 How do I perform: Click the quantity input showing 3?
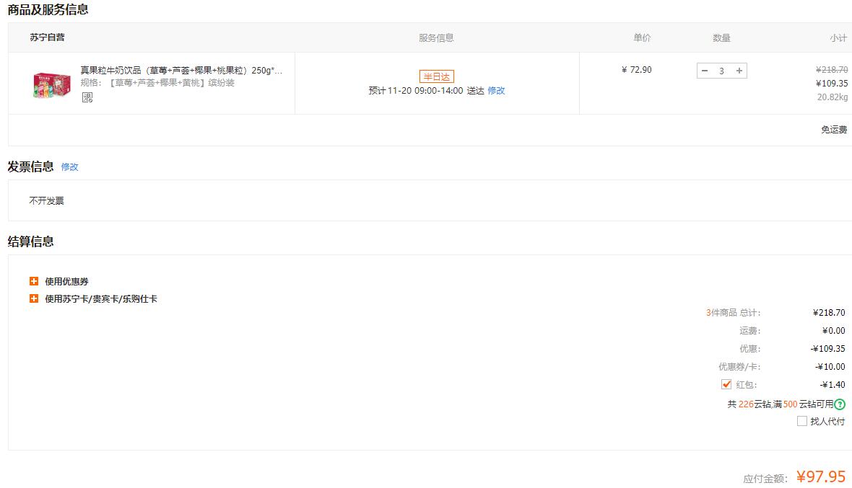(x=721, y=71)
